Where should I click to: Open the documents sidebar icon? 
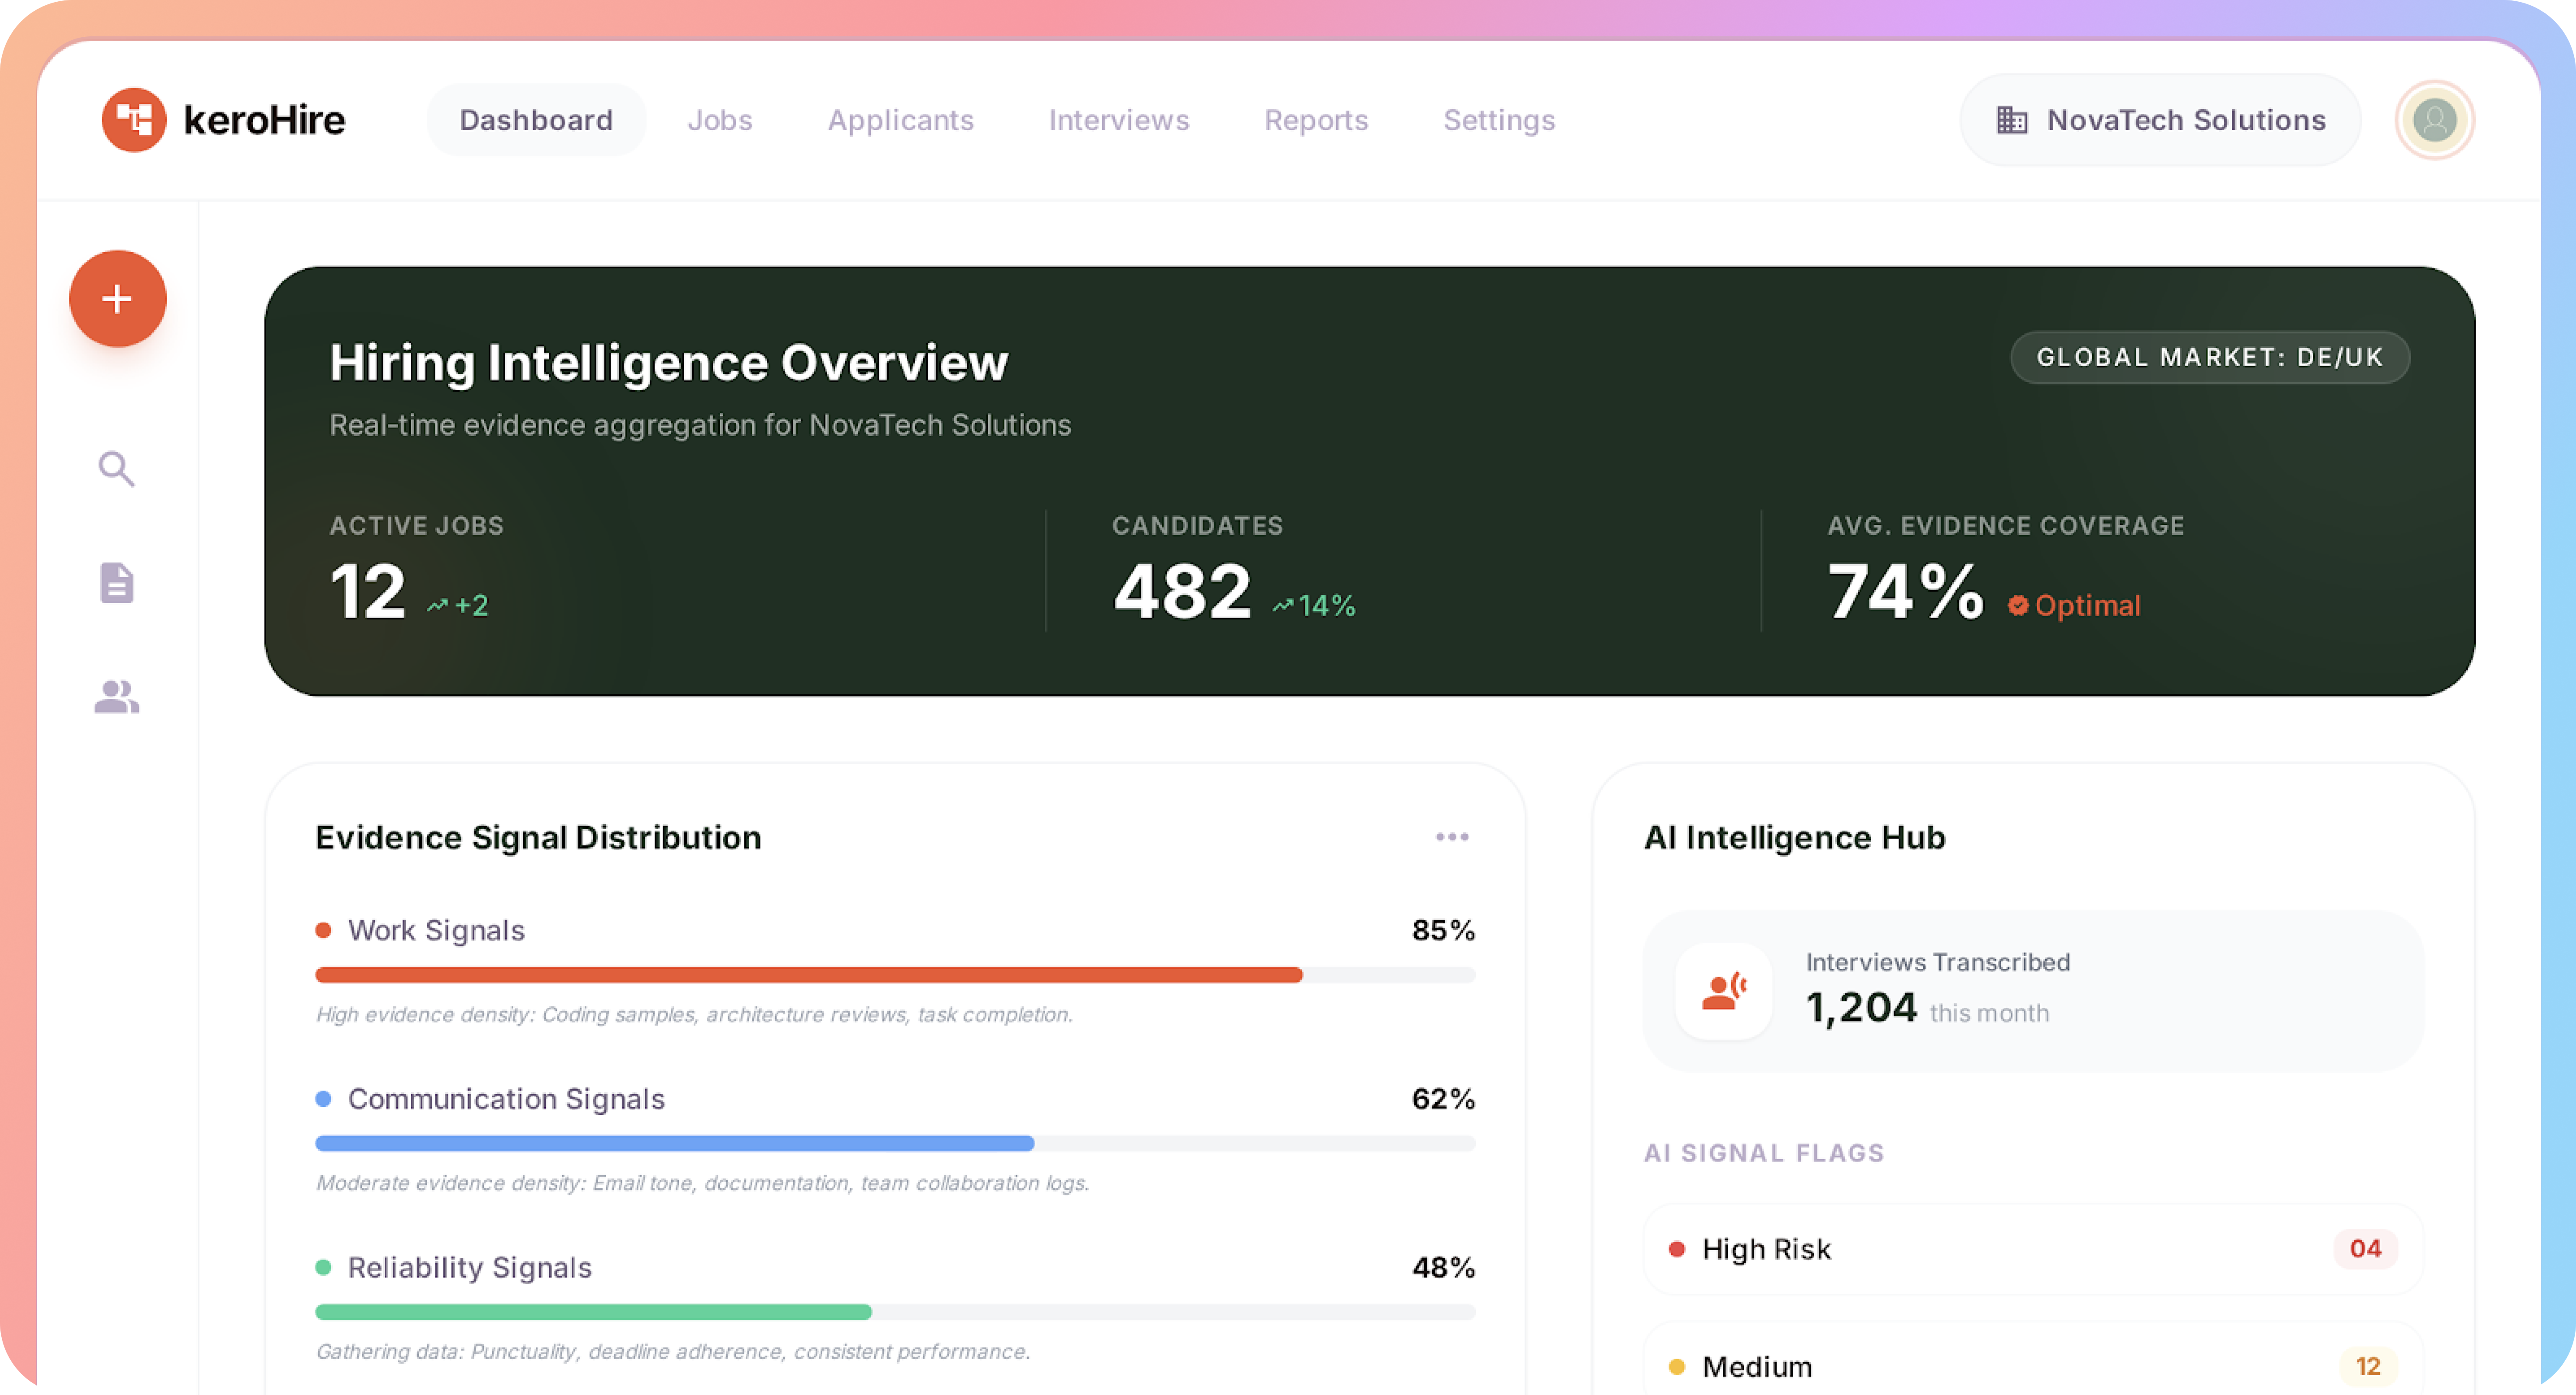tap(117, 583)
